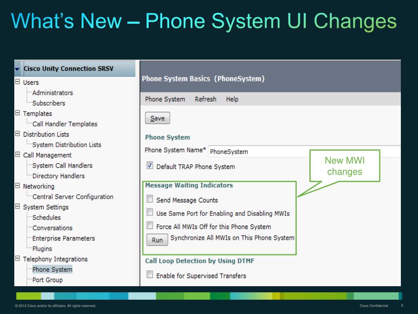Open Conversations settings
Viewport: 418px width, 314px height.
tap(53, 228)
